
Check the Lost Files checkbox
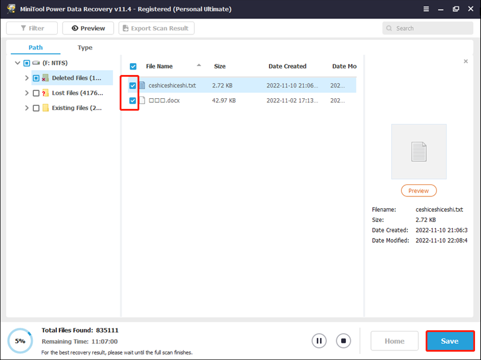pyautogui.click(x=36, y=93)
